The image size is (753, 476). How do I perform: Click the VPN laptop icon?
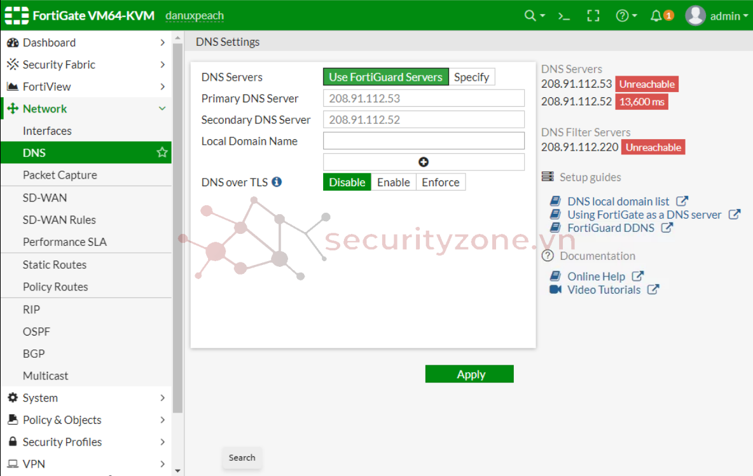click(13, 463)
